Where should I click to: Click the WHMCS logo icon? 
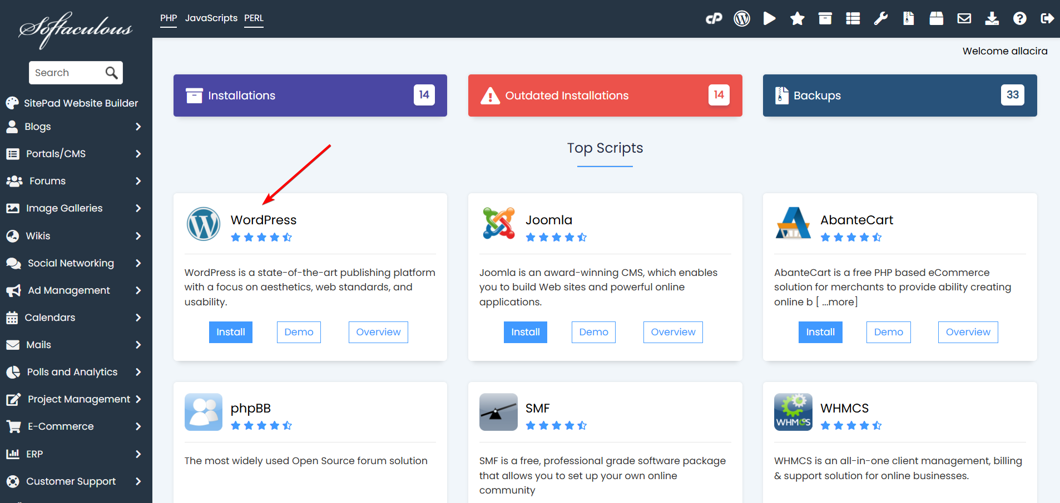(793, 412)
